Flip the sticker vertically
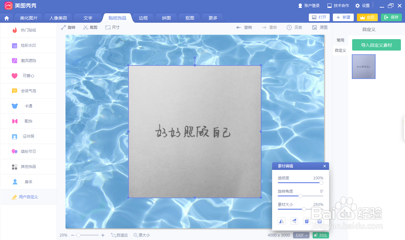The height and width of the screenshot is (240, 405). coord(294,221)
